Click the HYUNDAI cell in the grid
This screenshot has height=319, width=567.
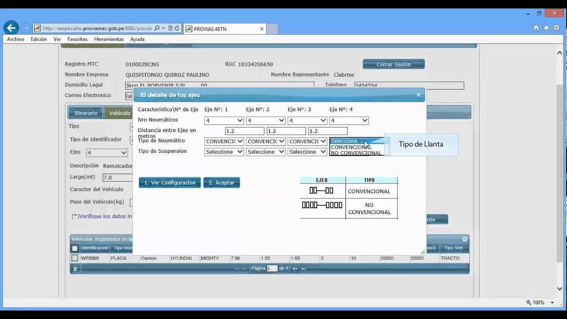[x=185, y=258]
